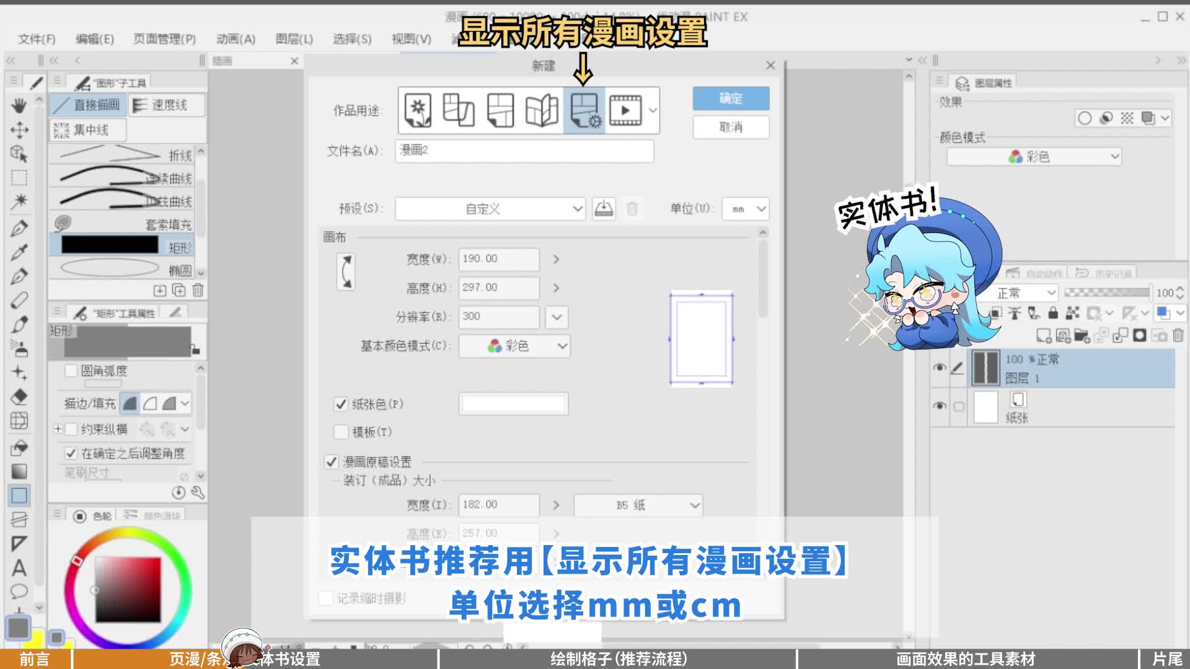
Task: Enable the 模板 template checkbox
Action: [341, 432]
